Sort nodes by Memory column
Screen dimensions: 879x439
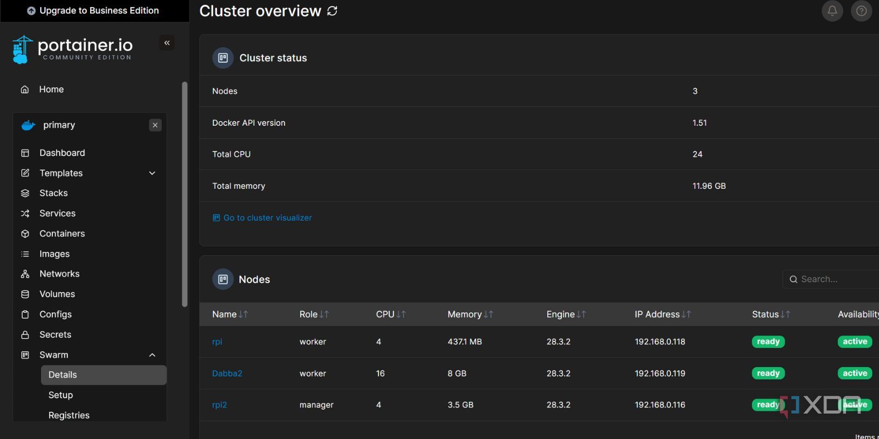(470, 314)
